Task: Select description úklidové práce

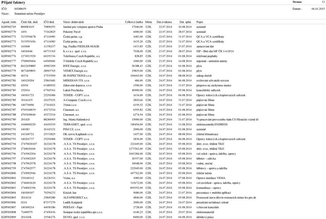Action: click(205, 217)
